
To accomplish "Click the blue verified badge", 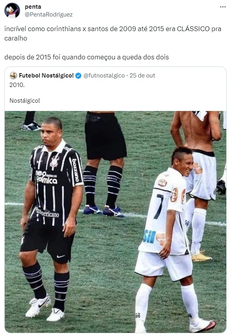I will (x=78, y=76).
